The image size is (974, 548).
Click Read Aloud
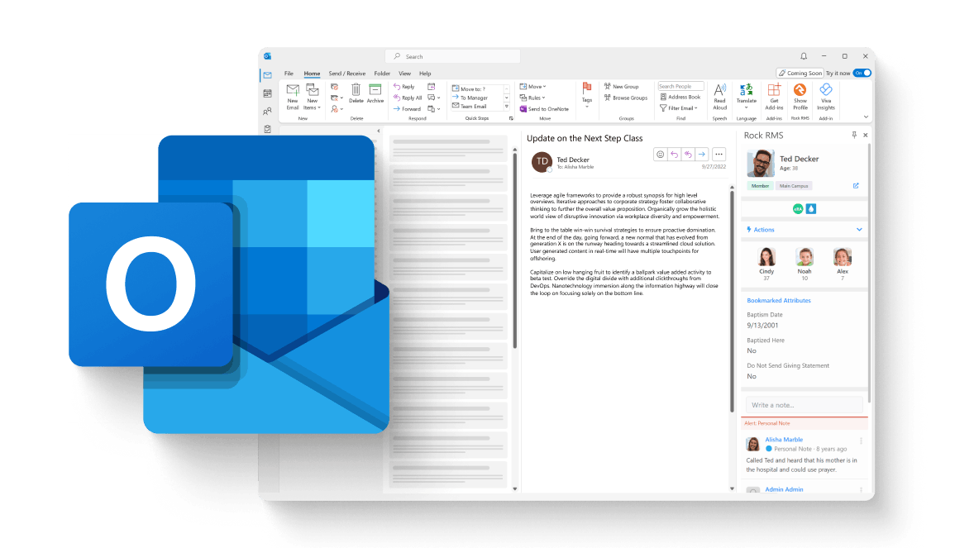pos(719,97)
